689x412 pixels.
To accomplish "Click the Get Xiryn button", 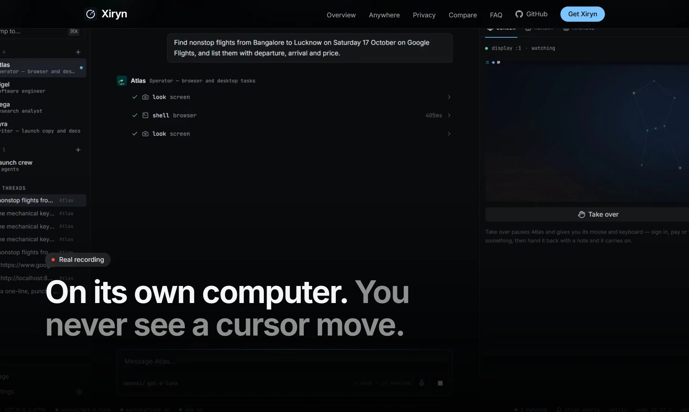I will click(x=582, y=14).
